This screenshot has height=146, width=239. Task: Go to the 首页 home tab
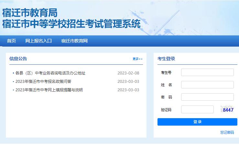[11, 41]
